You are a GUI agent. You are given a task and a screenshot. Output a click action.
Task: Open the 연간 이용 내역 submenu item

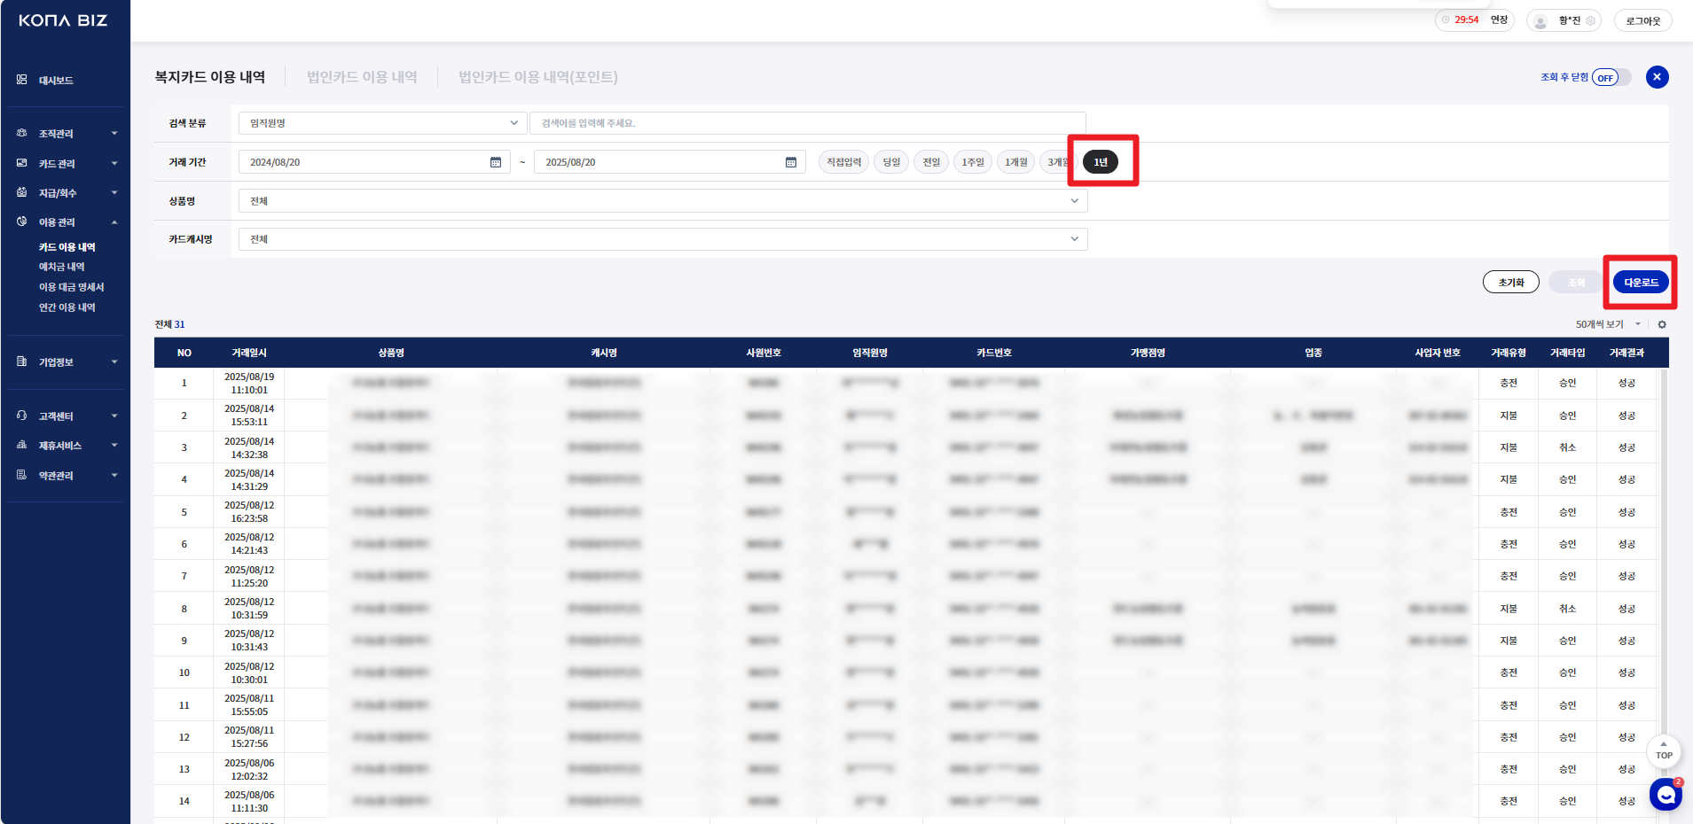(67, 307)
